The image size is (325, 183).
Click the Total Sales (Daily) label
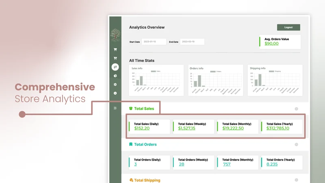[x=146, y=124]
